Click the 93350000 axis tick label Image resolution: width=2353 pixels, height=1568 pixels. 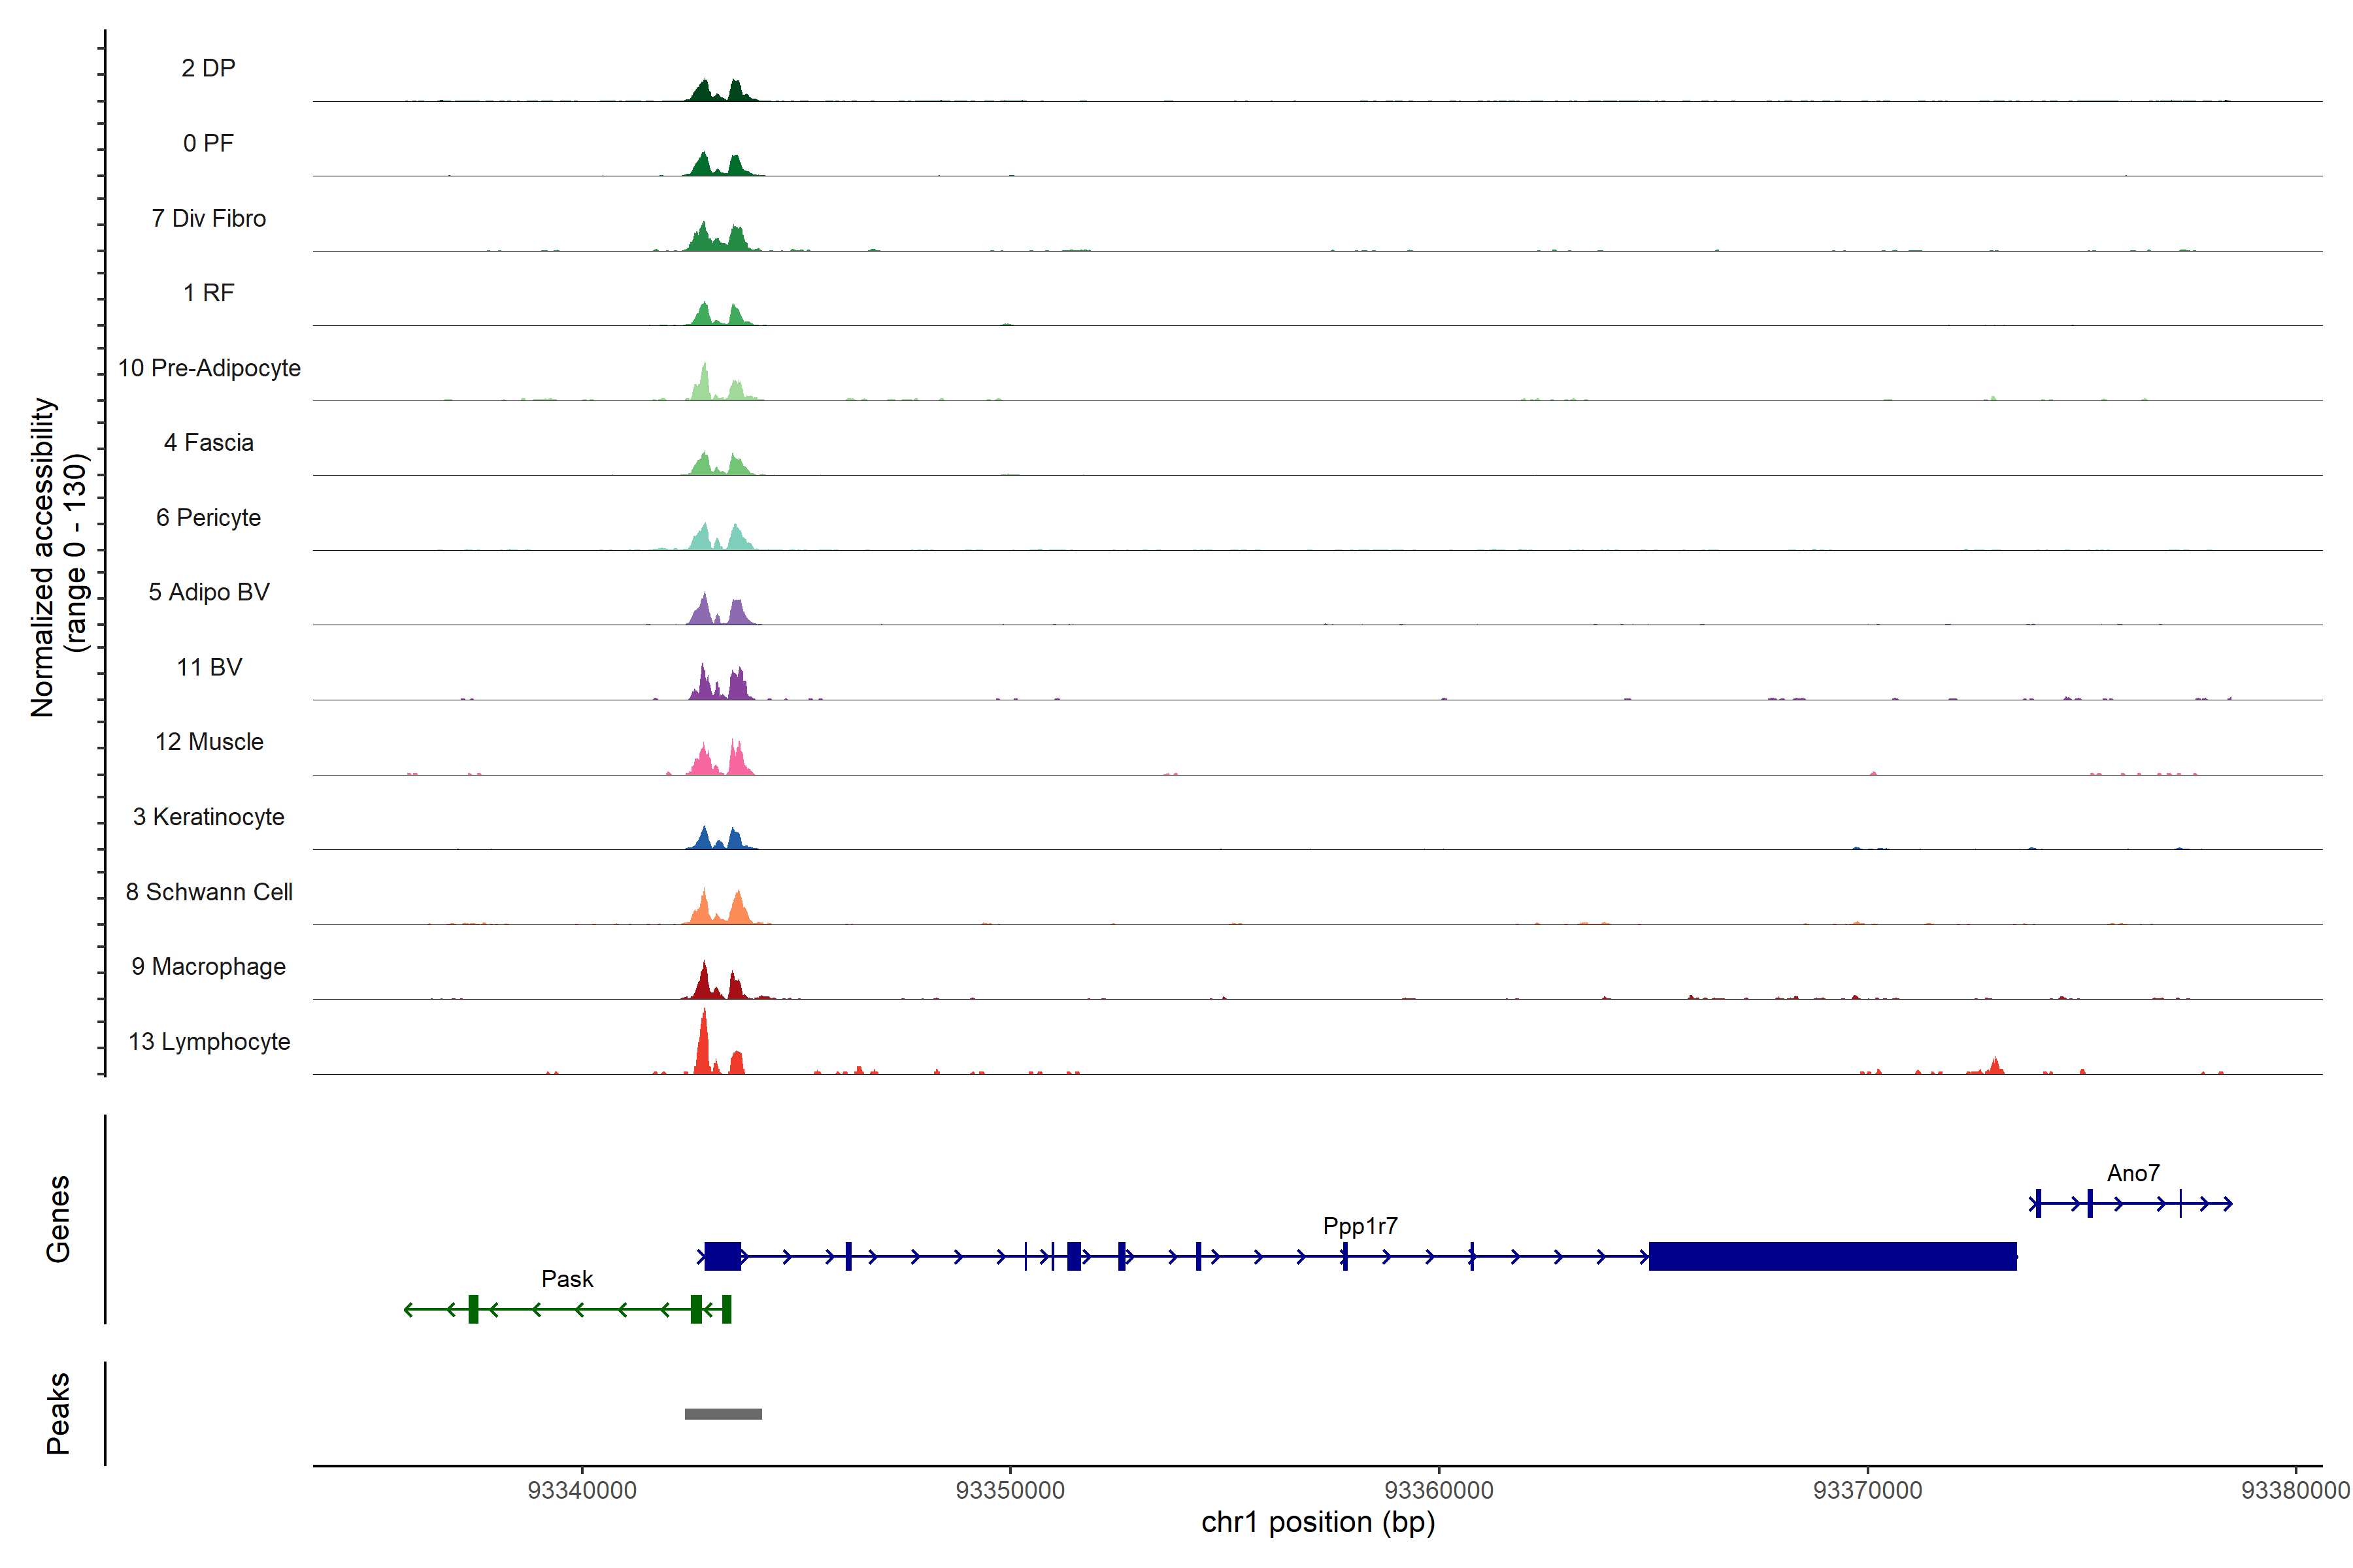point(1009,1490)
